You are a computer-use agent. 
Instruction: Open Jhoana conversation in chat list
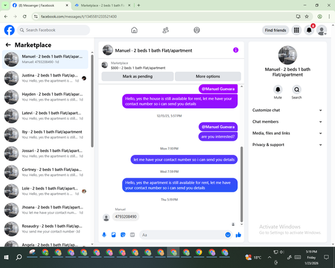pyautogui.click(x=45, y=210)
